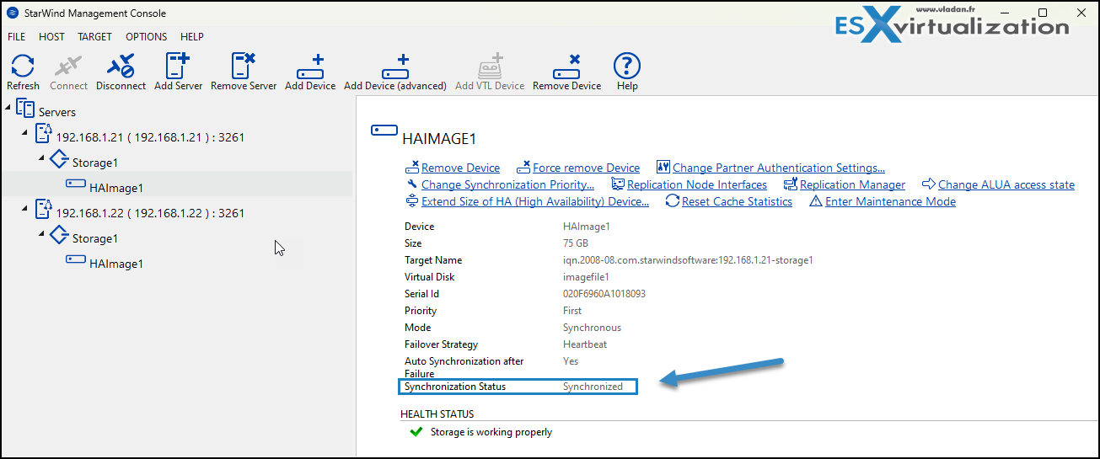Click the Remove Server icon
Image resolution: width=1100 pixels, height=459 pixels.
[244, 67]
